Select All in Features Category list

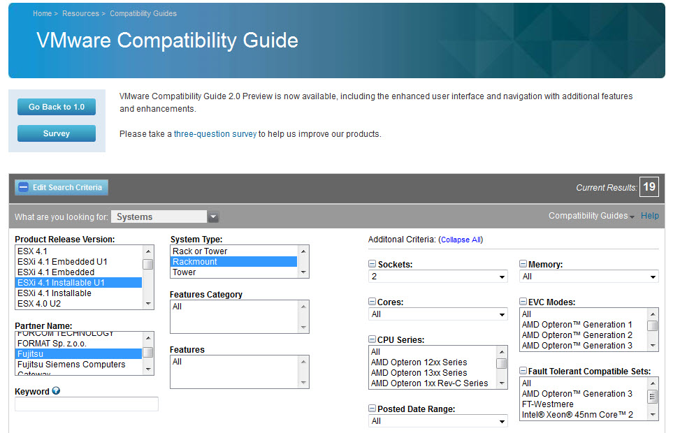[x=234, y=307]
